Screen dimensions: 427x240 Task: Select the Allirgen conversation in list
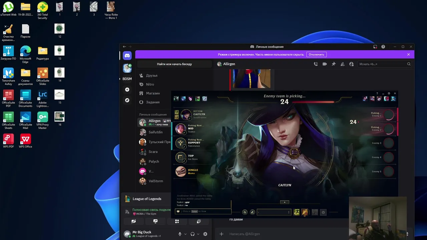coord(155,122)
